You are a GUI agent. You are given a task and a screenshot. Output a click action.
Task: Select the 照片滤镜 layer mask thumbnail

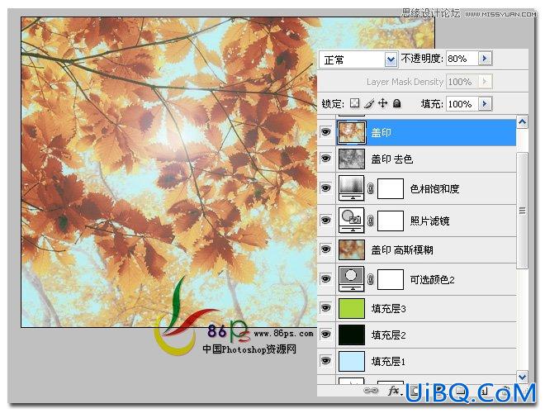(391, 221)
